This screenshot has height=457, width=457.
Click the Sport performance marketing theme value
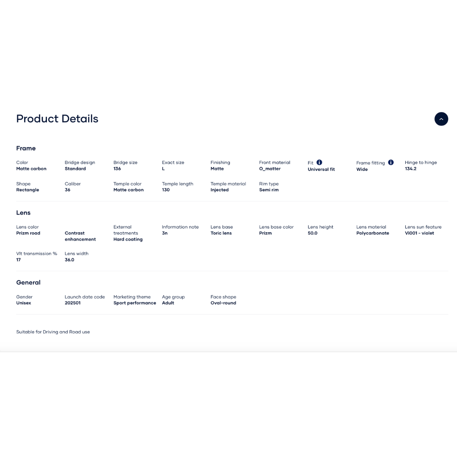point(135,303)
